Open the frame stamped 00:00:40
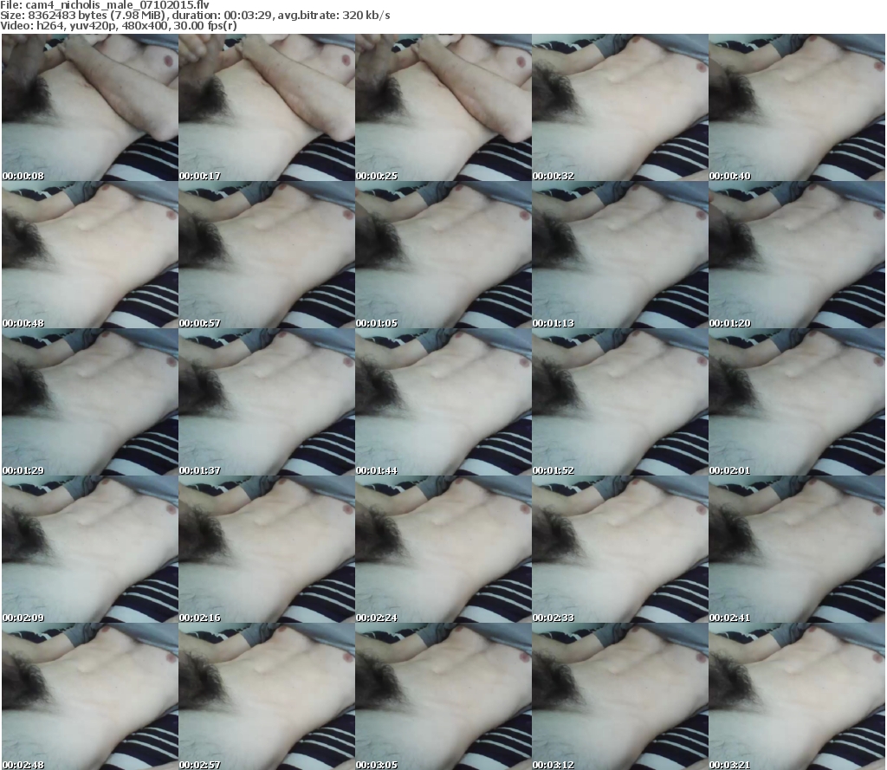 797,107
